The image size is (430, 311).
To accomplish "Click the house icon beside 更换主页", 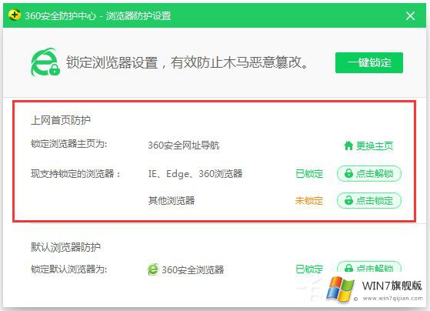I will (348, 145).
